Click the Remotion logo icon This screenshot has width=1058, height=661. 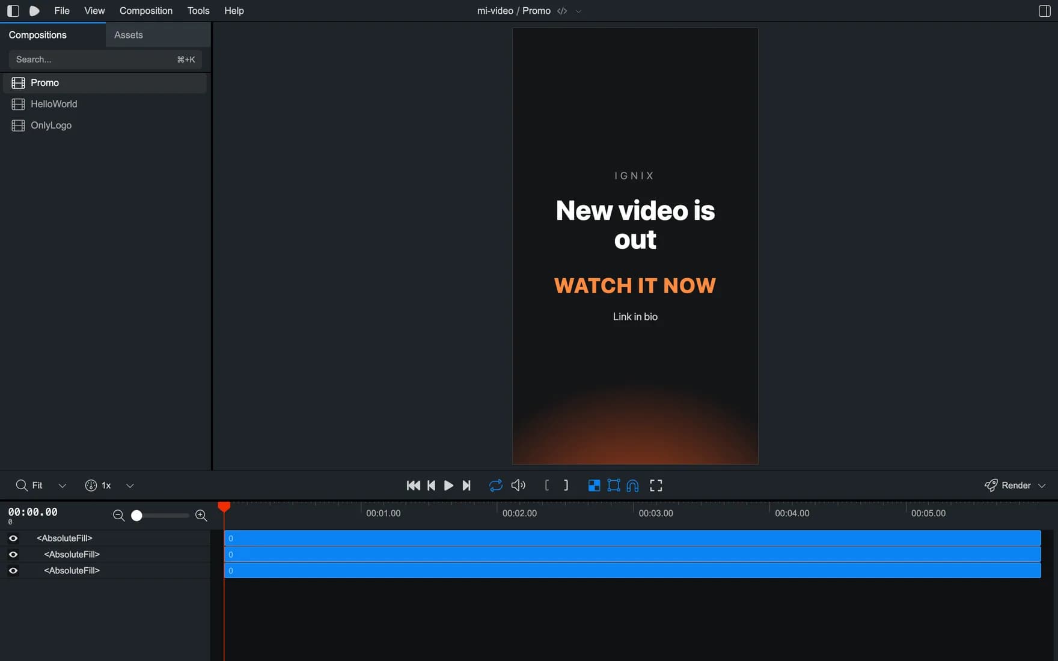click(34, 11)
